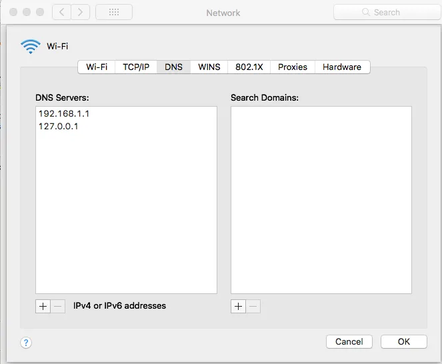Go back with the left chevron toolbar button
The image size is (442, 364).
62,12
